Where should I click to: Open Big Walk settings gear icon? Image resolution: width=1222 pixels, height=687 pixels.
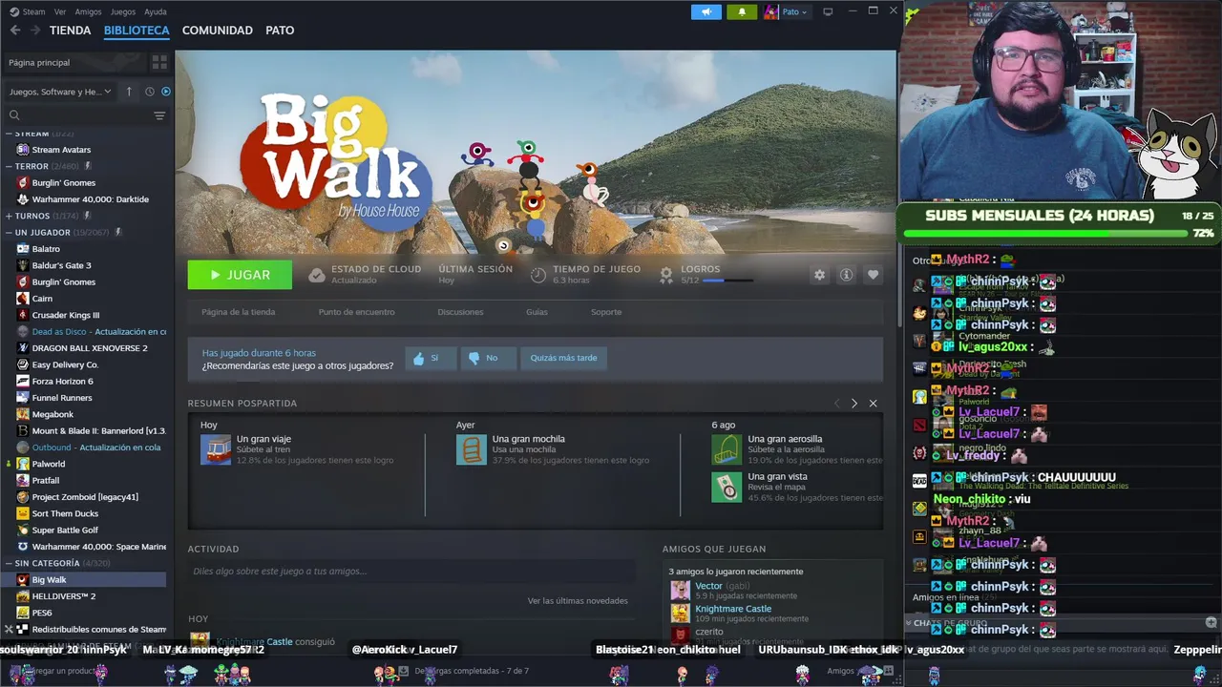[x=819, y=275]
